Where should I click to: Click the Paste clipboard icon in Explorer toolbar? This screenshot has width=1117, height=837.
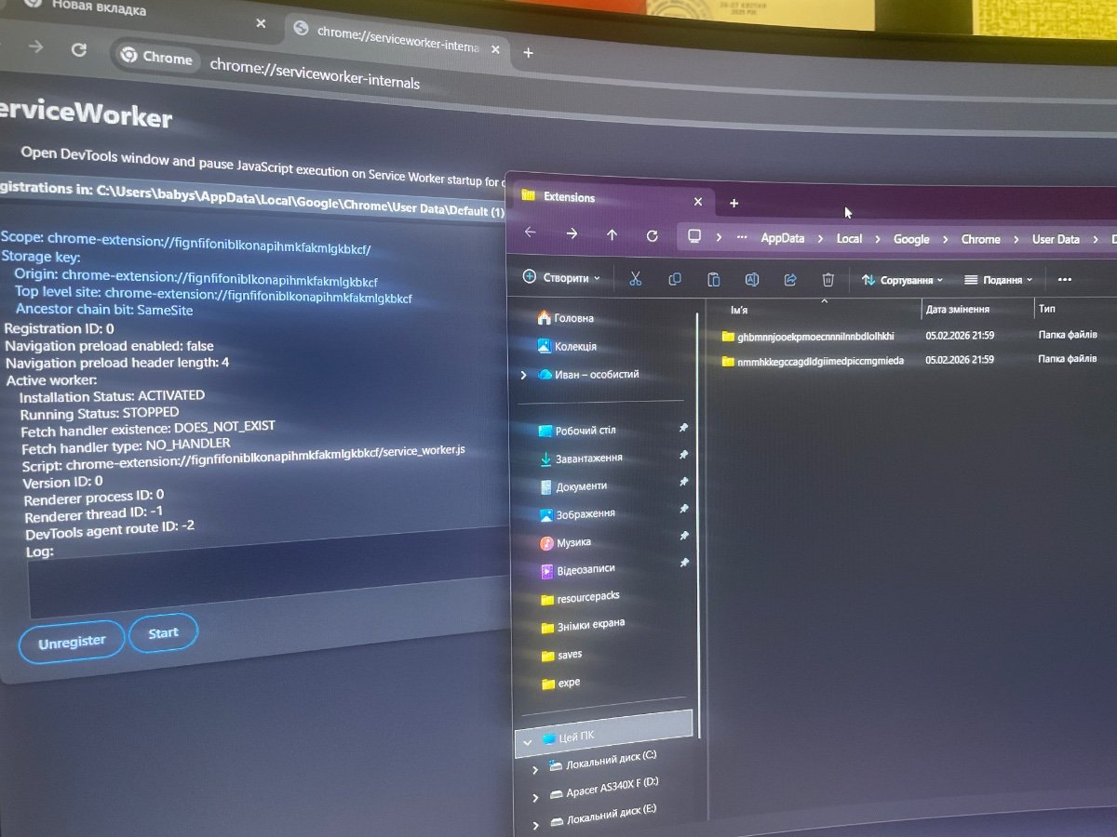714,280
